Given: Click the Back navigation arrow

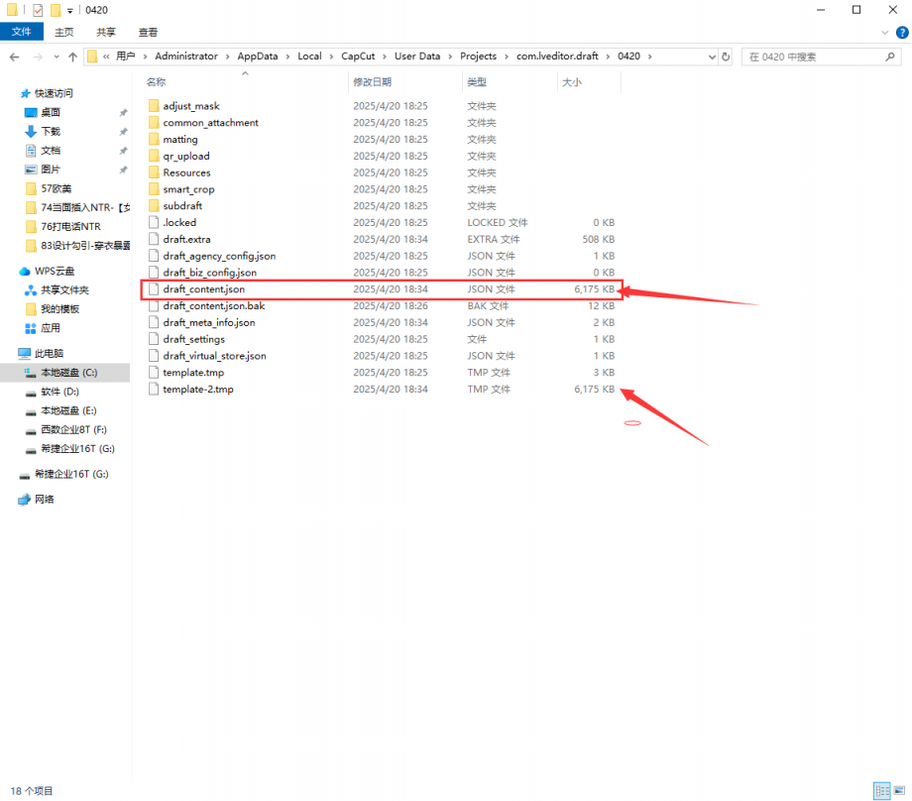Looking at the screenshot, I should 16,57.
